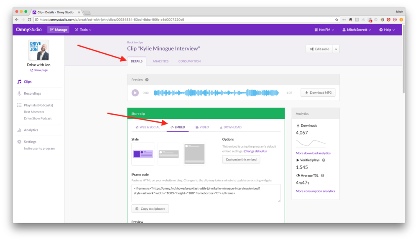
Task: Click Invite user to program link
Action: pos(39,148)
